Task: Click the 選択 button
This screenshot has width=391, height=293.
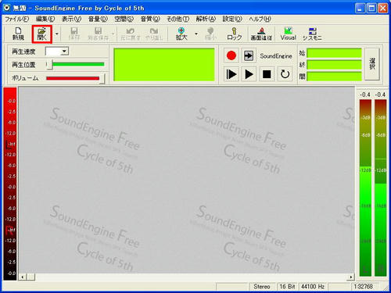Action: click(372, 64)
